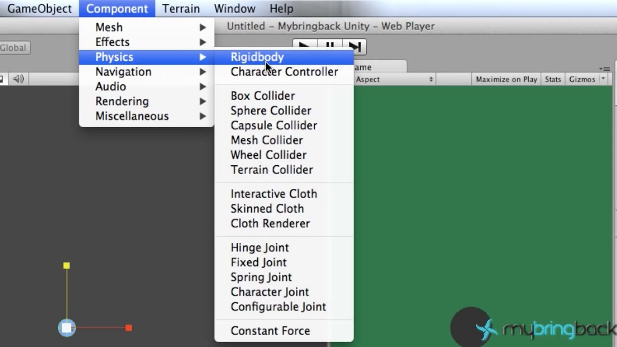This screenshot has height=347, width=617.
Task: Expand the Rendering submenu
Action: click(x=147, y=101)
